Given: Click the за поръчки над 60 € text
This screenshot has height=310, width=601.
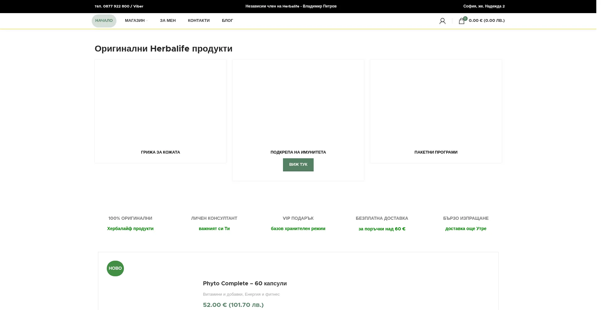Looking at the screenshot, I should coord(382,229).
